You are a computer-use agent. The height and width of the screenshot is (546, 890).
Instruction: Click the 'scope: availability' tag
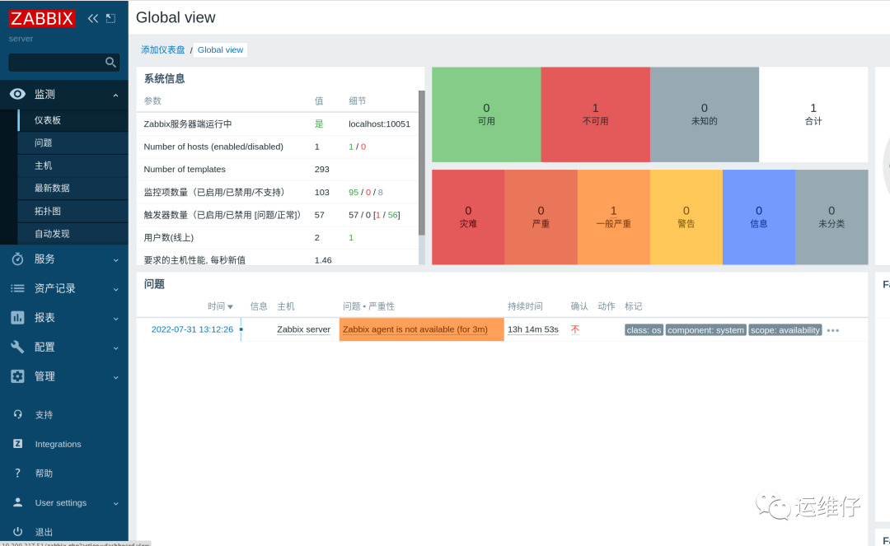(x=785, y=330)
